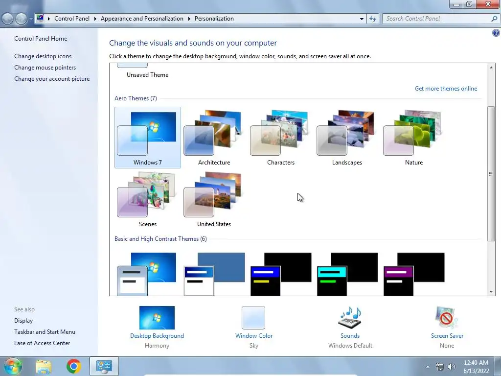Click inside the Search Control Panel field
Viewport: 501px width, 376px height.
tap(437, 19)
